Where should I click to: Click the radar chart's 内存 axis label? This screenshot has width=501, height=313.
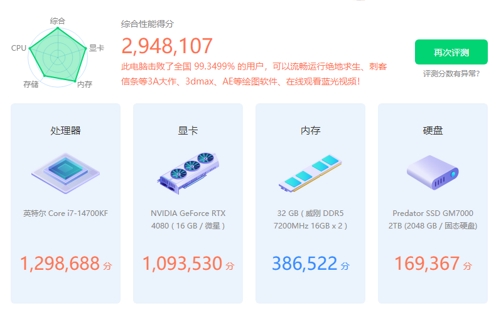[85, 84]
